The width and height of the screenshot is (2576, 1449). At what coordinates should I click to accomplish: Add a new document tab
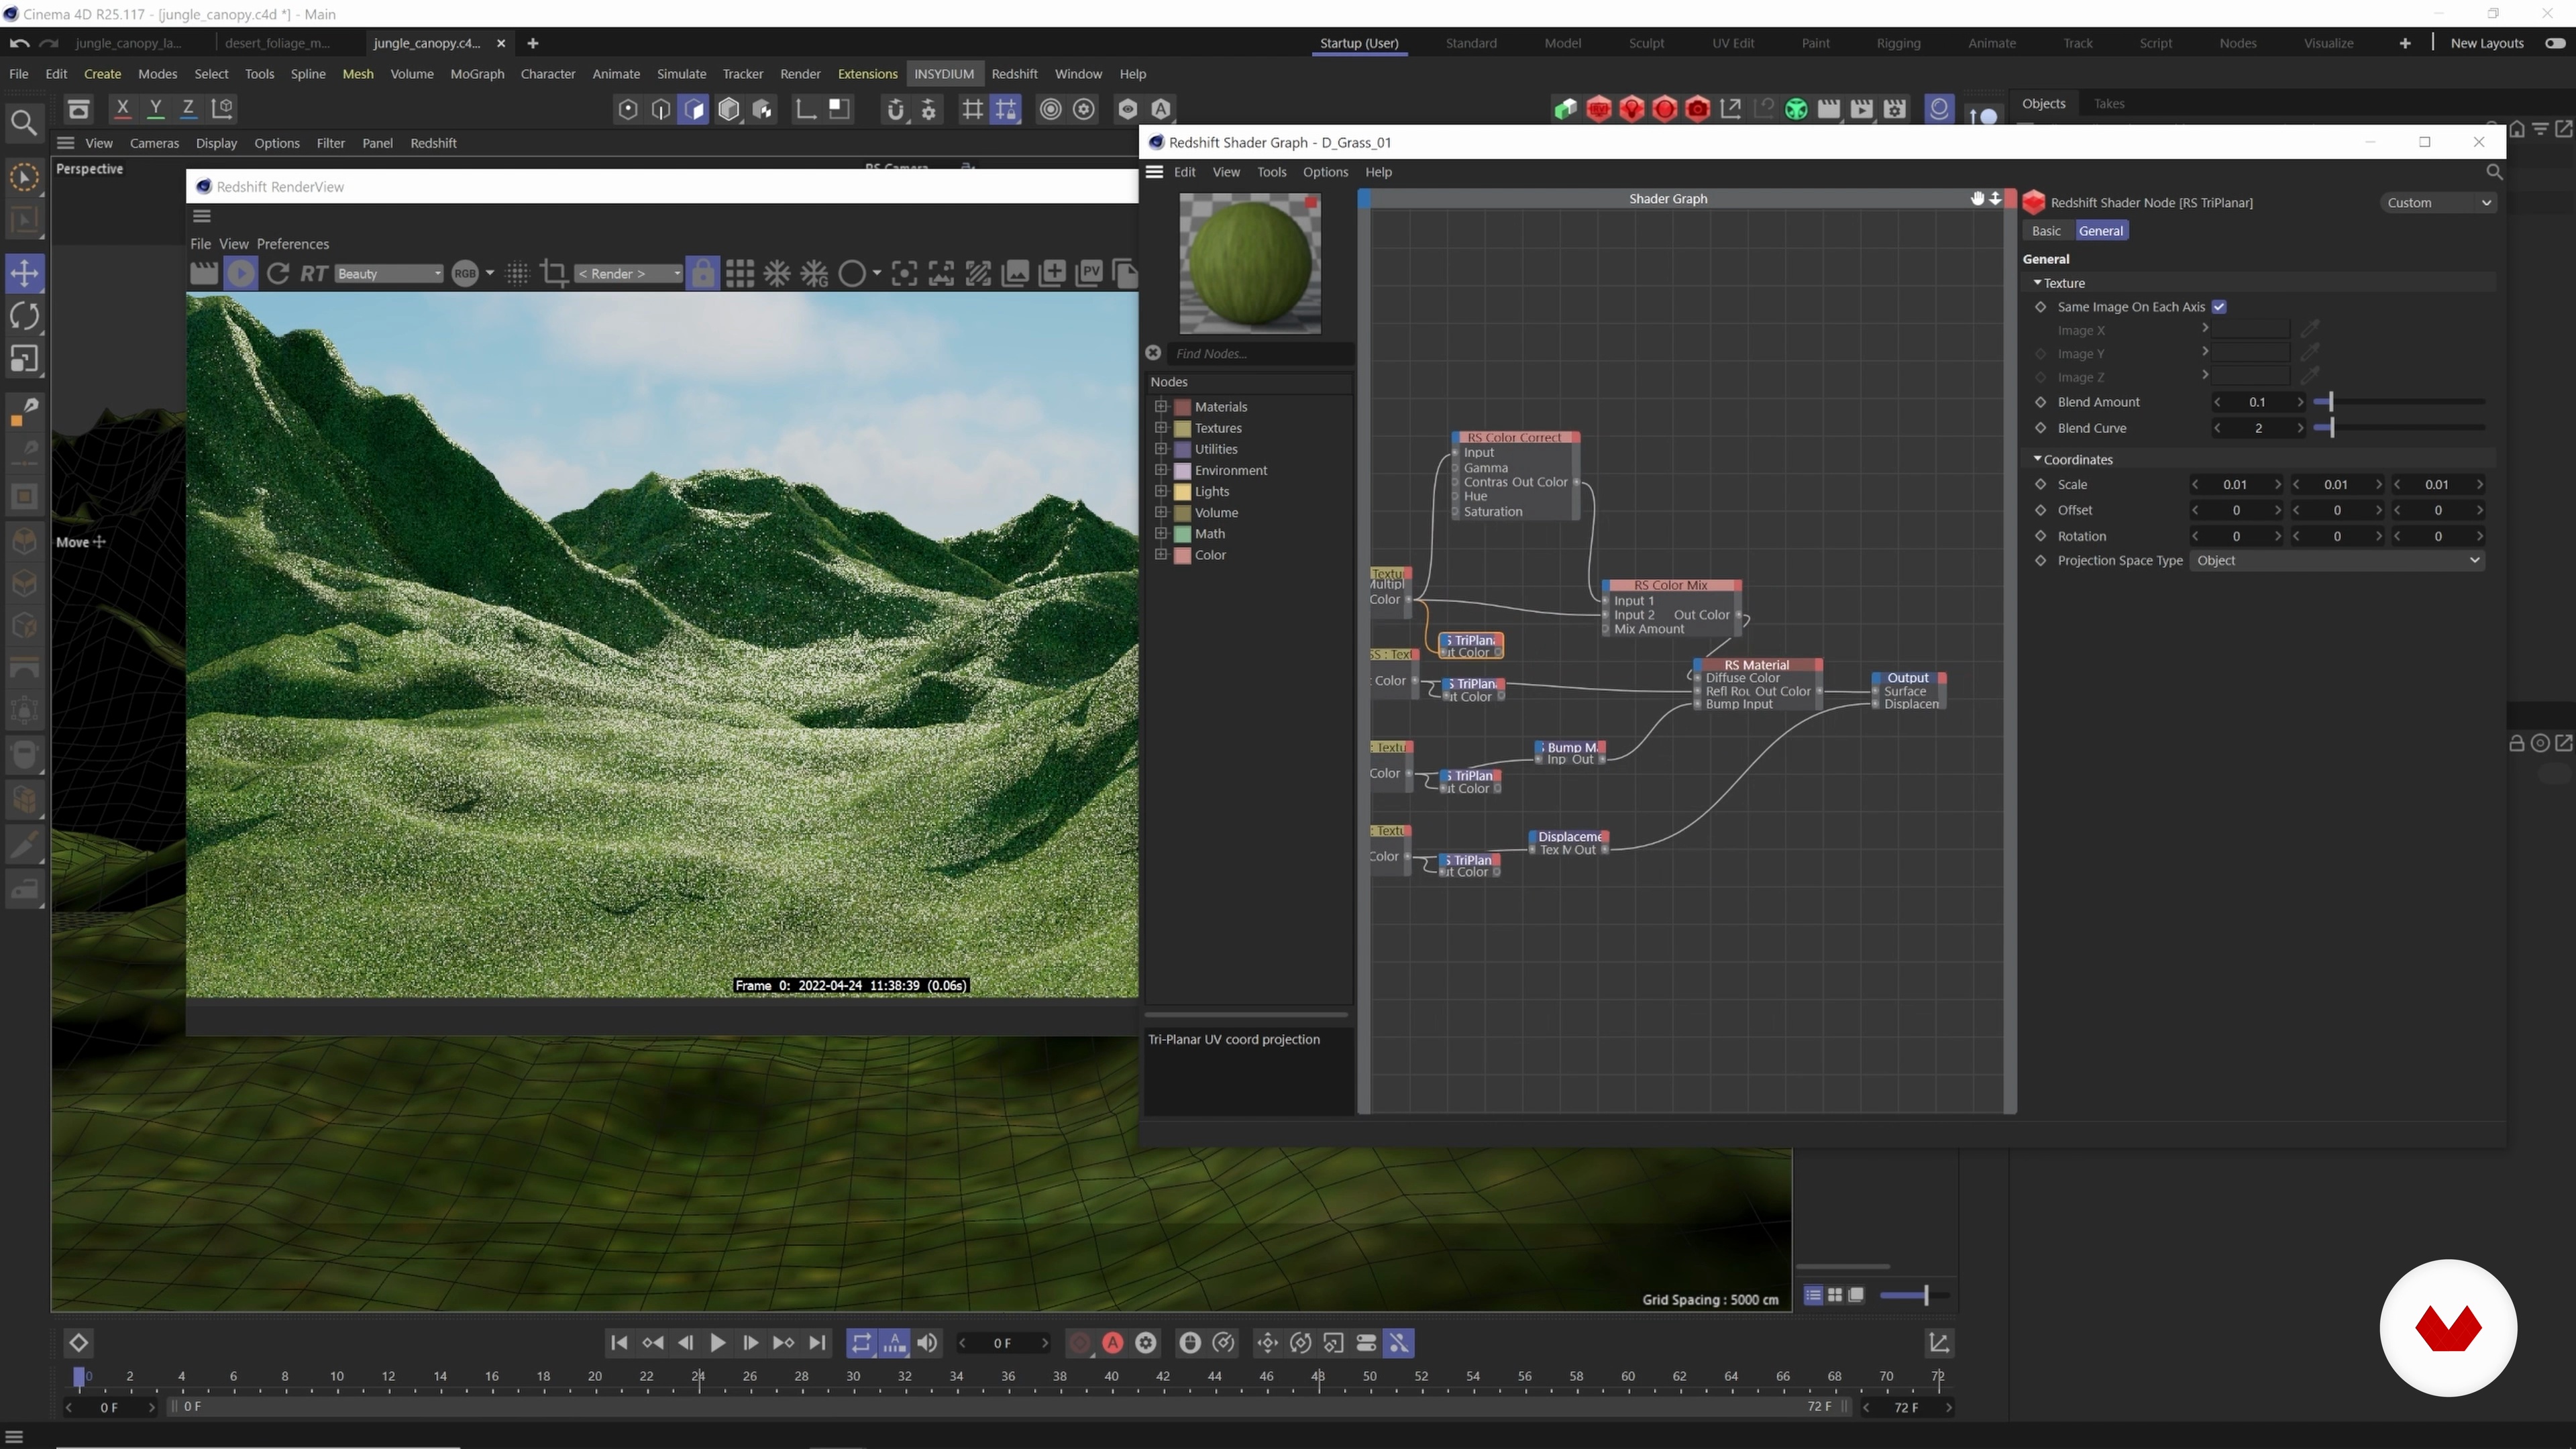pyautogui.click(x=532, y=43)
